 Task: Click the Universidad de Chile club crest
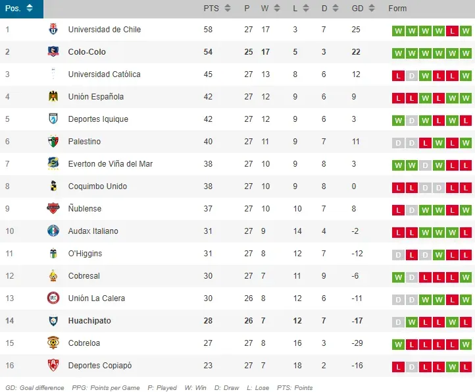coord(53,30)
